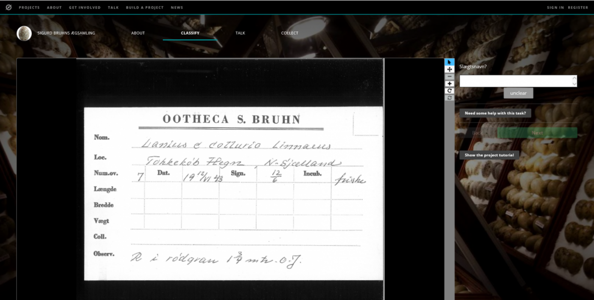Click the Slægtsnavn field down arrow
594x300 pixels.
[574, 84]
